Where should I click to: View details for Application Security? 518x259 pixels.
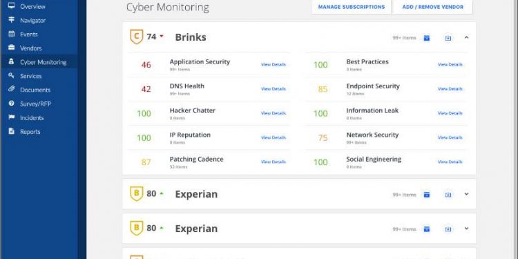[x=274, y=65]
